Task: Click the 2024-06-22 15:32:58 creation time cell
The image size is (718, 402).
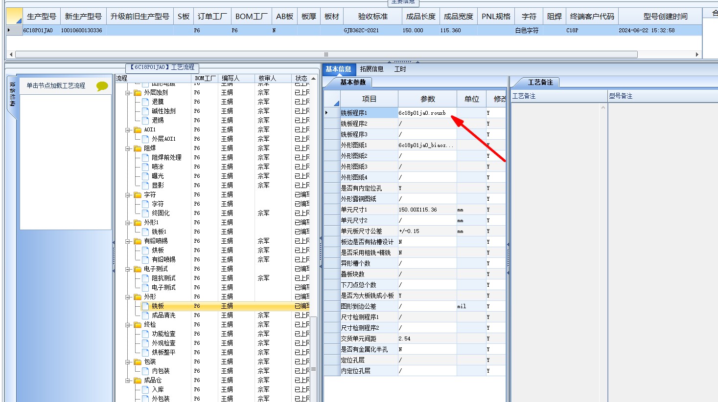Action: click(x=660, y=30)
